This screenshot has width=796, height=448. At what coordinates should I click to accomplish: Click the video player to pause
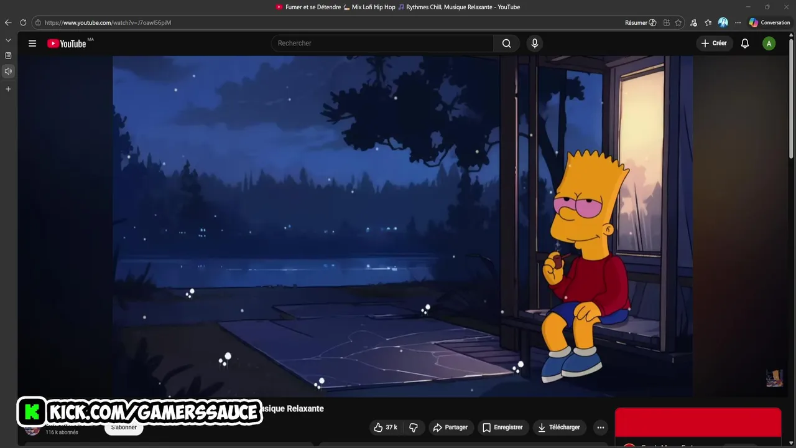[x=402, y=226]
